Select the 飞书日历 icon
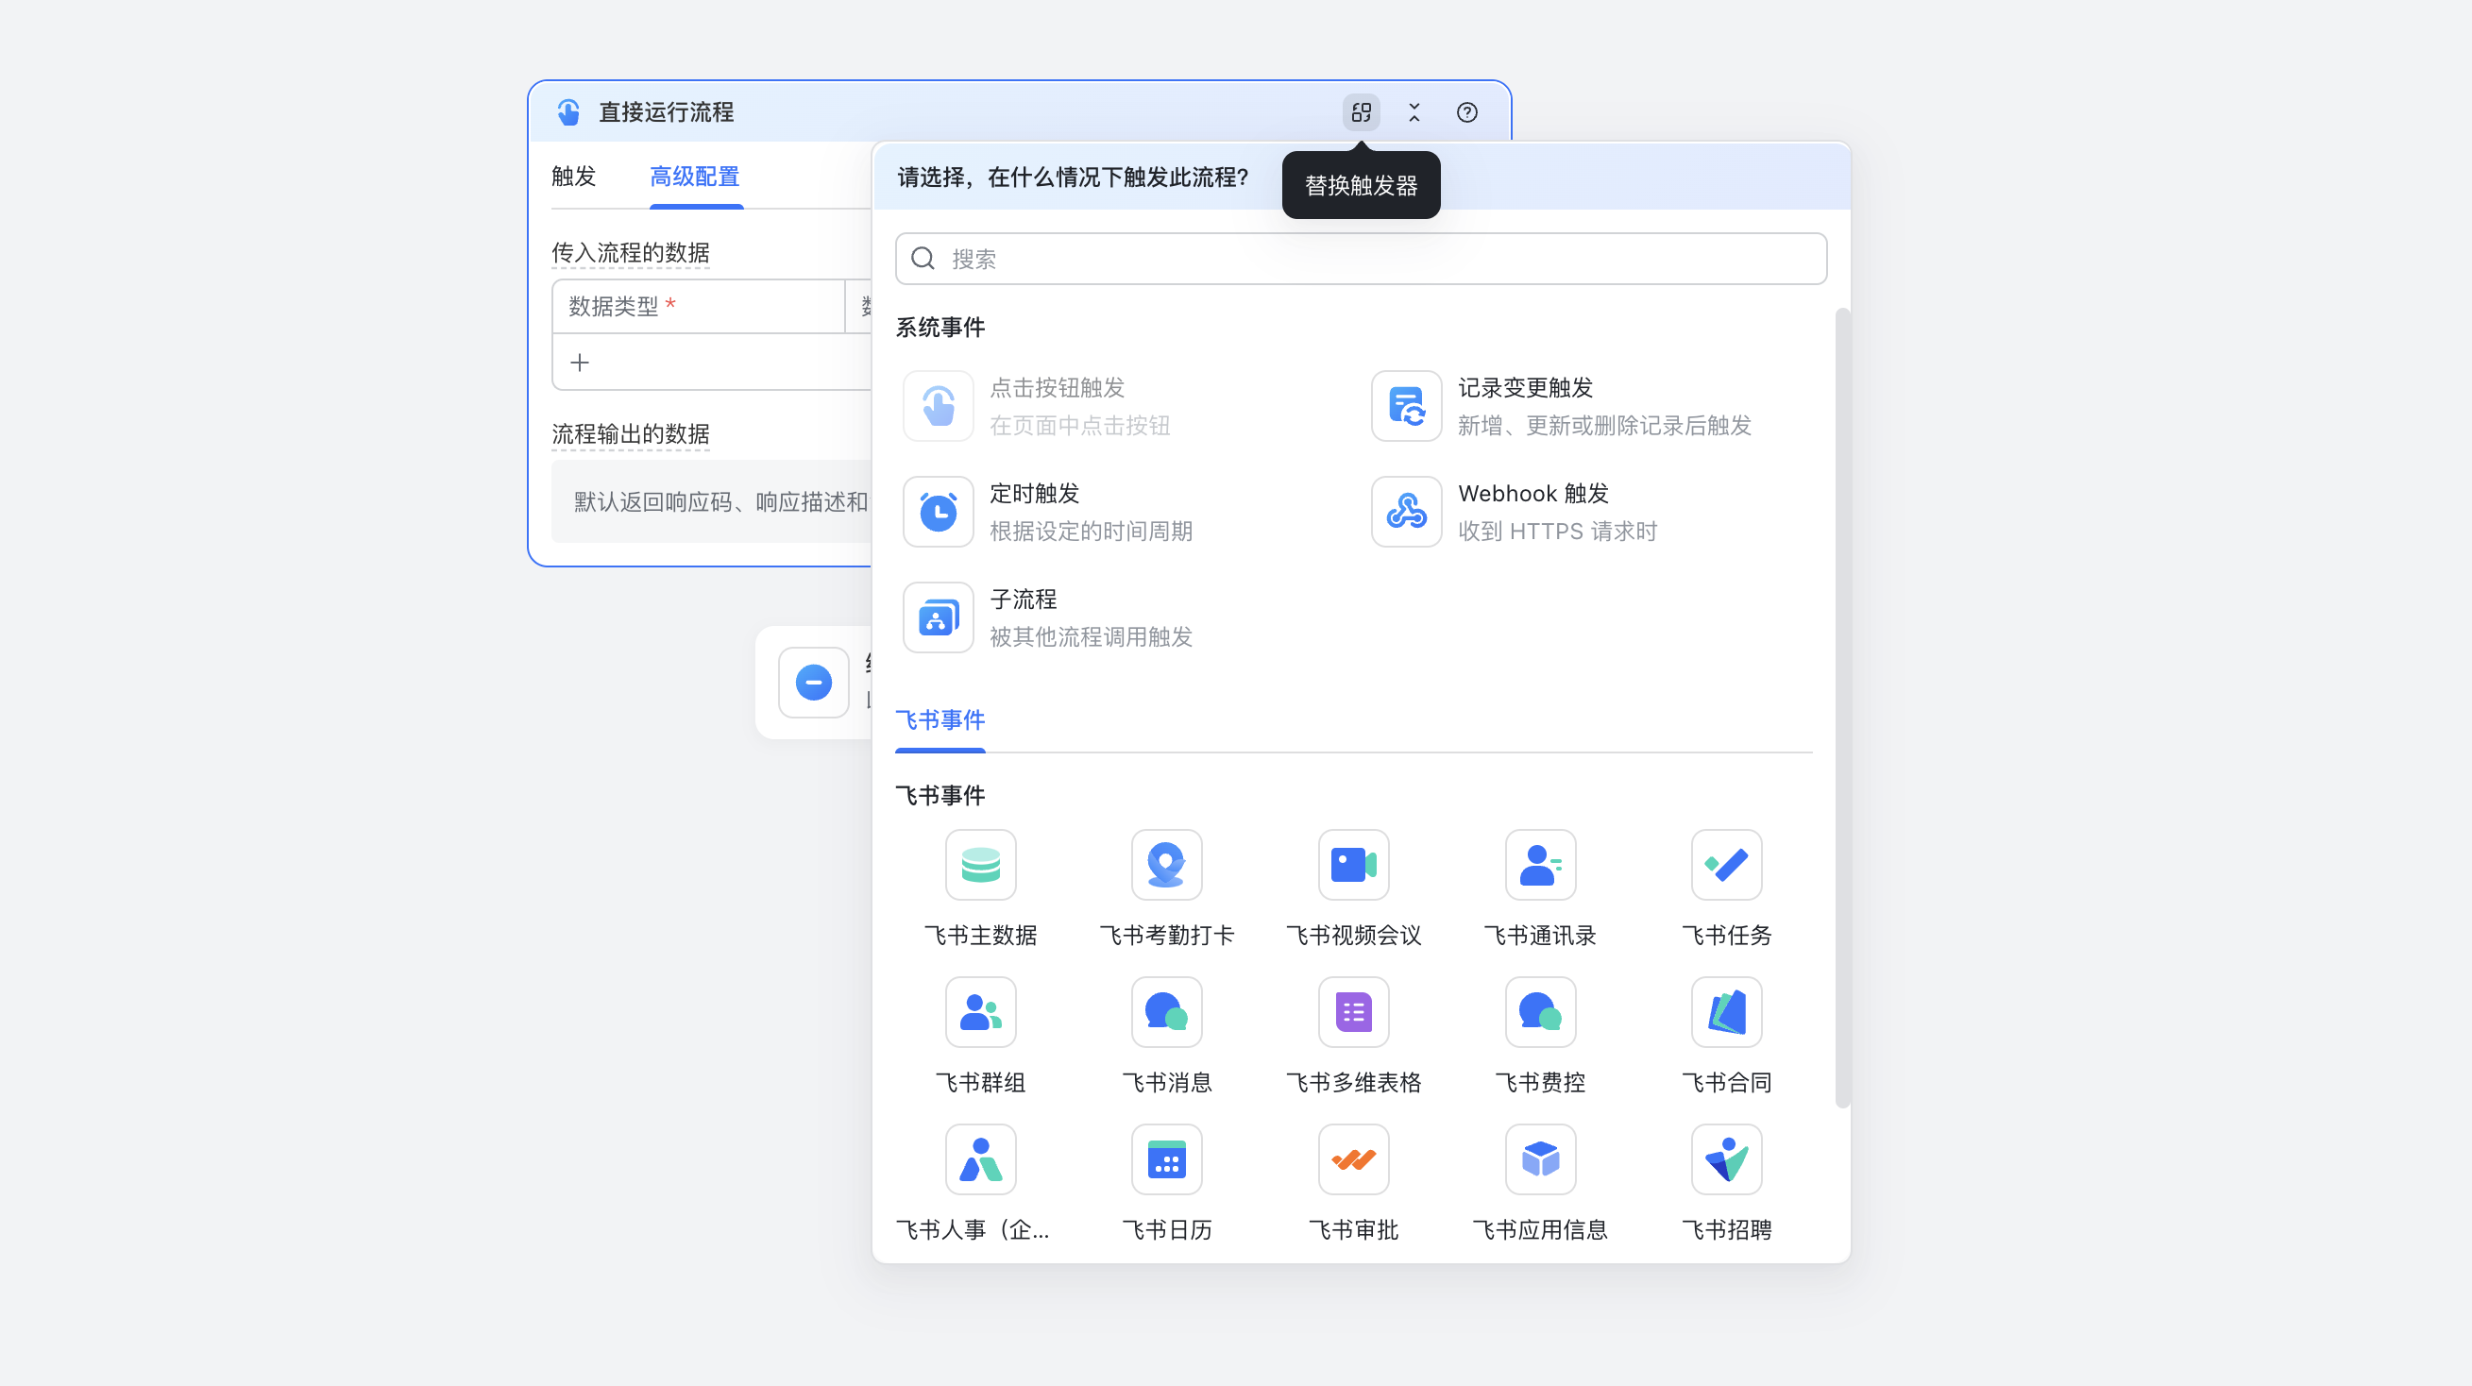The height and width of the screenshot is (1386, 2472). (1166, 1159)
